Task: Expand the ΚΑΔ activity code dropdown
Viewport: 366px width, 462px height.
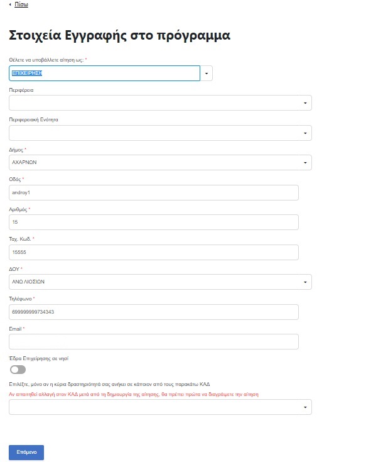Action: pyautogui.click(x=160, y=407)
